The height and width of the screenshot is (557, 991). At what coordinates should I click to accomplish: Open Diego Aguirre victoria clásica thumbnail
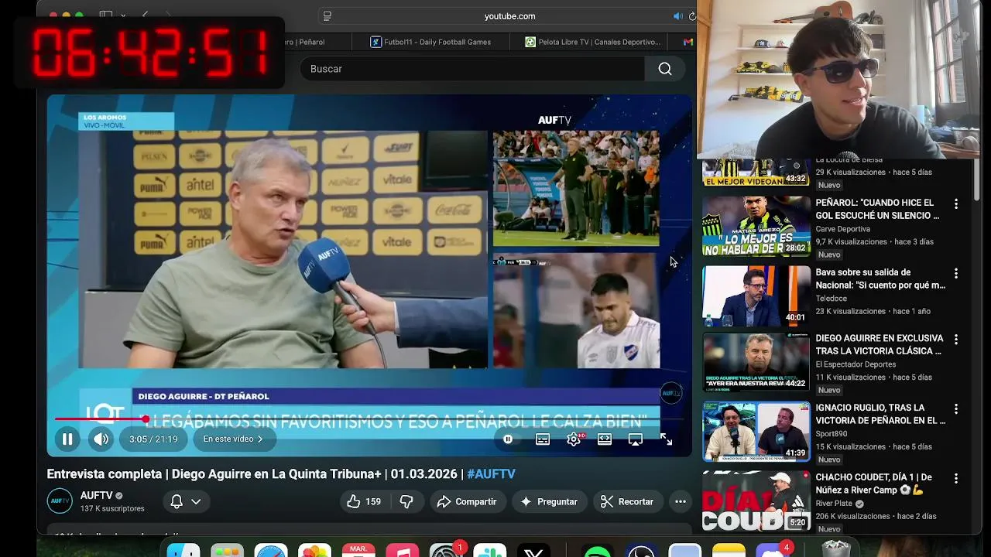coord(756,362)
